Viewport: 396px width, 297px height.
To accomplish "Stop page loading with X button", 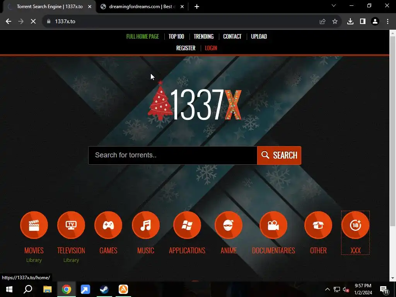I will 33,22.
